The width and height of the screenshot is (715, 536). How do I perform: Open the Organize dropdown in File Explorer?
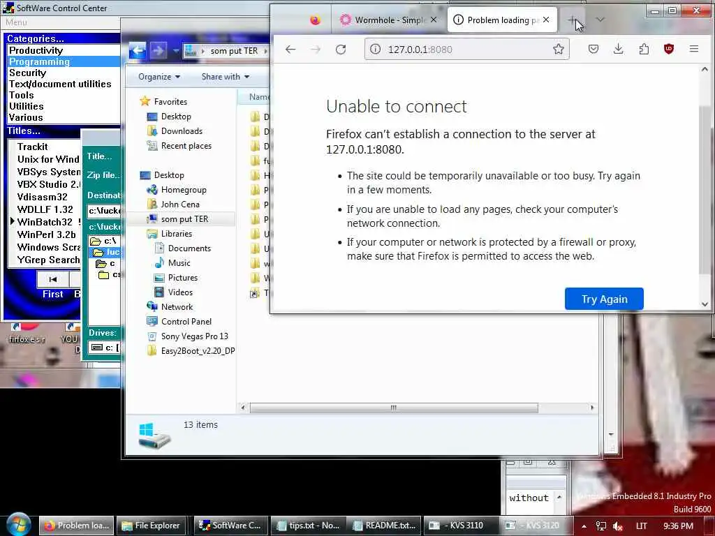tap(159, 77)
